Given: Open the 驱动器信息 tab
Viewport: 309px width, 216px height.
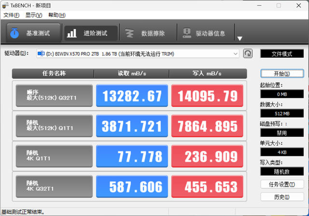Looking at the screenshot, I should [x=206, y=33].
